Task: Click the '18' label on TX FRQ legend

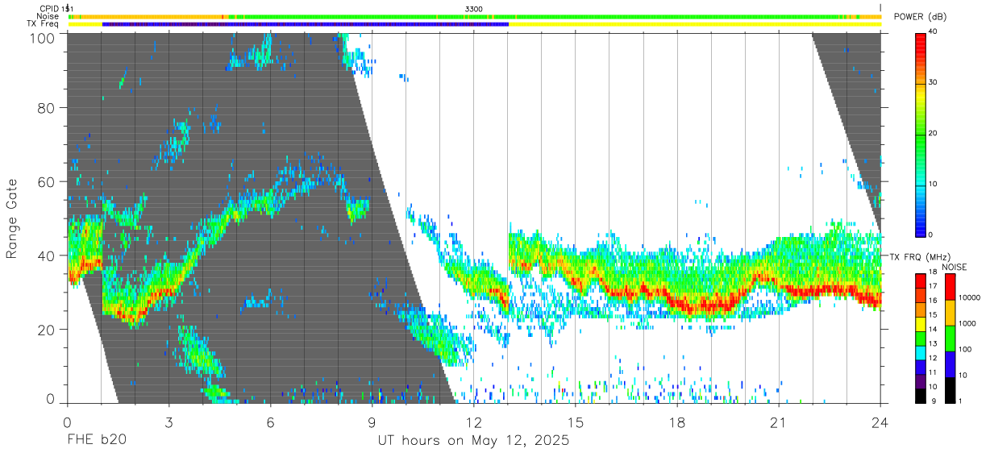Action: pyautogui.click(x=934, y=272)
